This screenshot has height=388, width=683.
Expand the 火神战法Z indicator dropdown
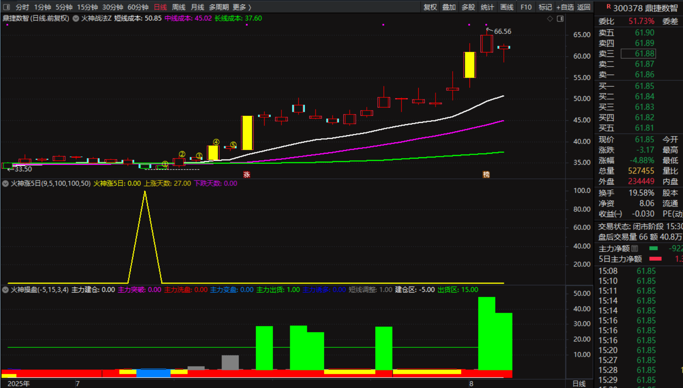(76, 18)
